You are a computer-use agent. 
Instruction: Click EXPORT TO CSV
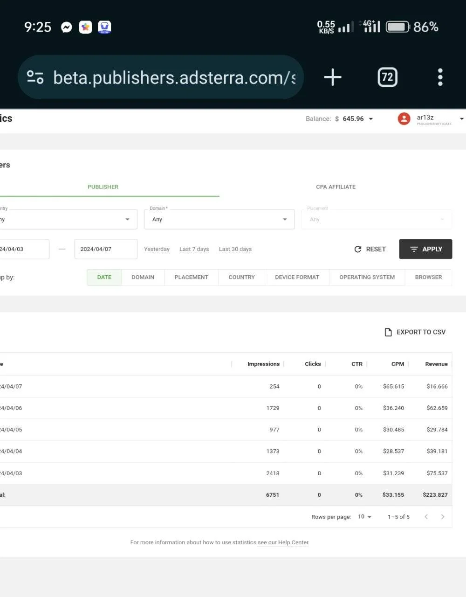tap(415, 332)
